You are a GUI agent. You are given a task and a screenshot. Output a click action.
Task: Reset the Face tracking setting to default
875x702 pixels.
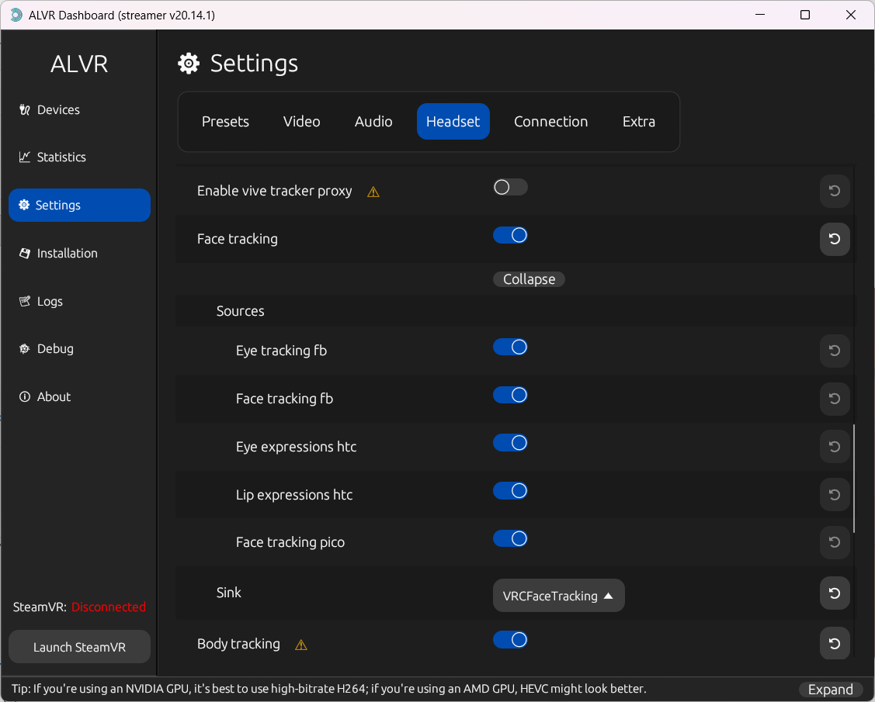coord(835,239)
